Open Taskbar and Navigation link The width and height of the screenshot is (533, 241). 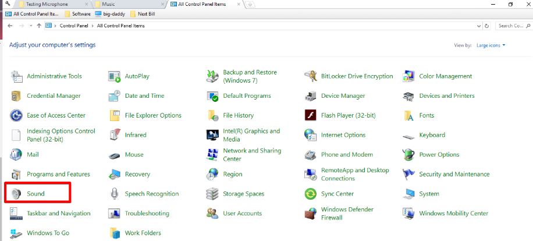pos(58,214)
